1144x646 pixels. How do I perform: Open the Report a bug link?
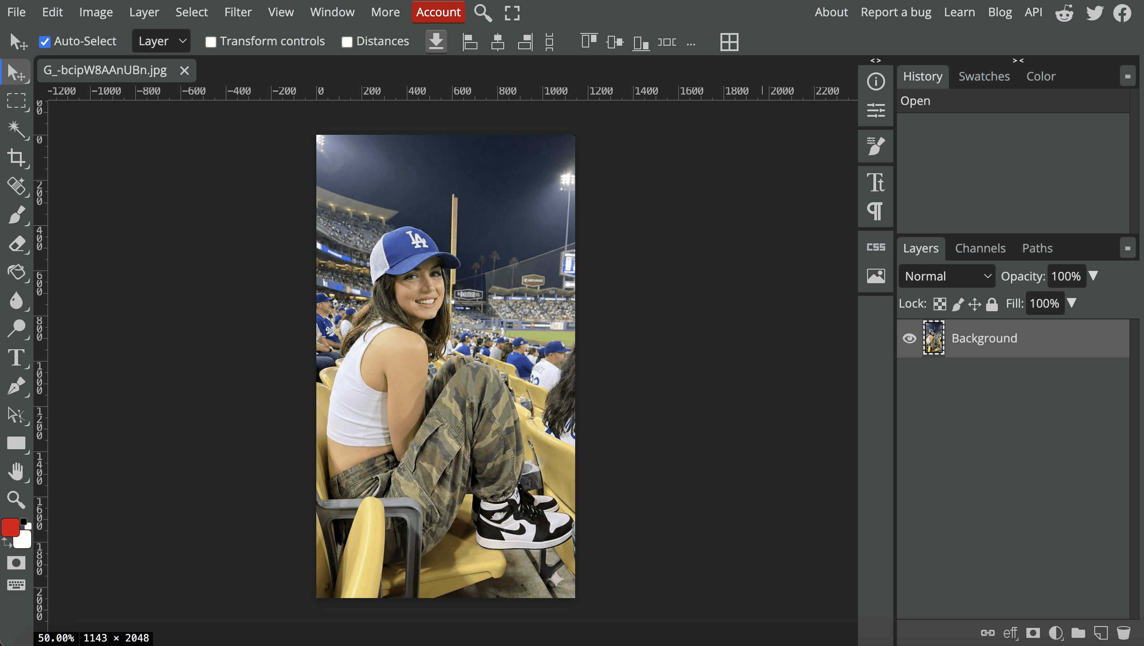tap(896, 12)
